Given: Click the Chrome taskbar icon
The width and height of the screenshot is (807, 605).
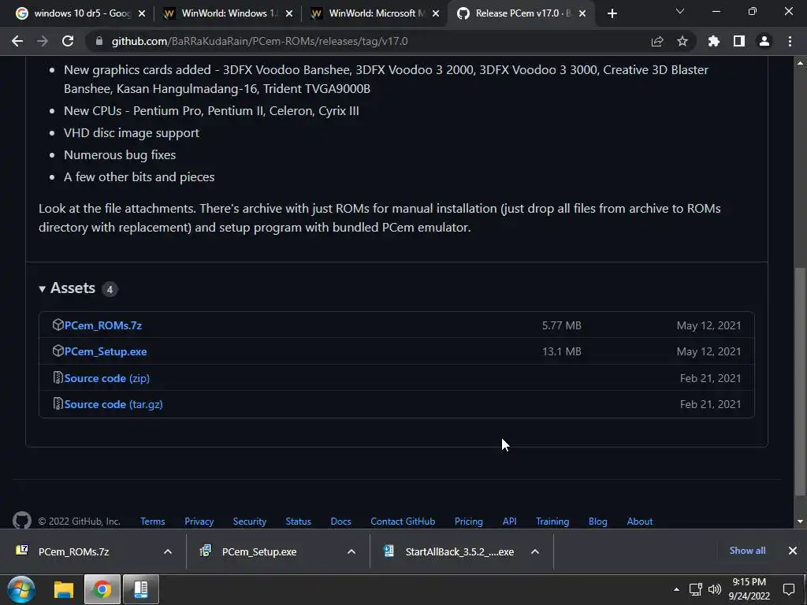Looking at the screenshot, I should pyautogui.click(x=102, y=589).
